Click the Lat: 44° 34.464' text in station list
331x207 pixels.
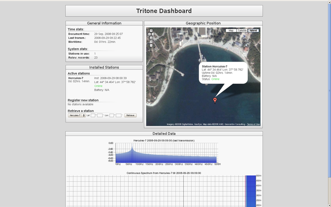click(x=105, y=82)
